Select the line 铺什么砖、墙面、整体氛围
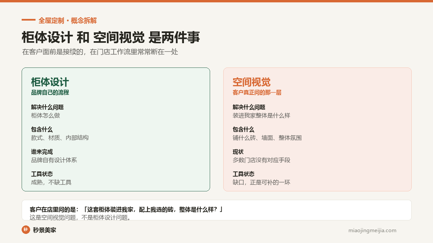 point(267,138)
